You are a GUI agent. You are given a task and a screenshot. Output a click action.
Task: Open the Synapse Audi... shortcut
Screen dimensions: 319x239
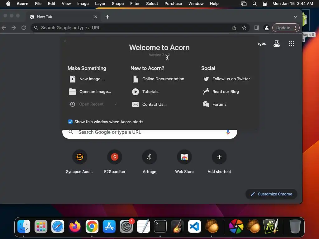pyautogui.click(x=79, y=162)
